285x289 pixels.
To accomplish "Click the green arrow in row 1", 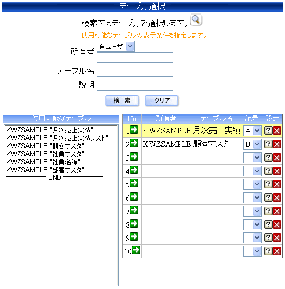I will (134, 129).
